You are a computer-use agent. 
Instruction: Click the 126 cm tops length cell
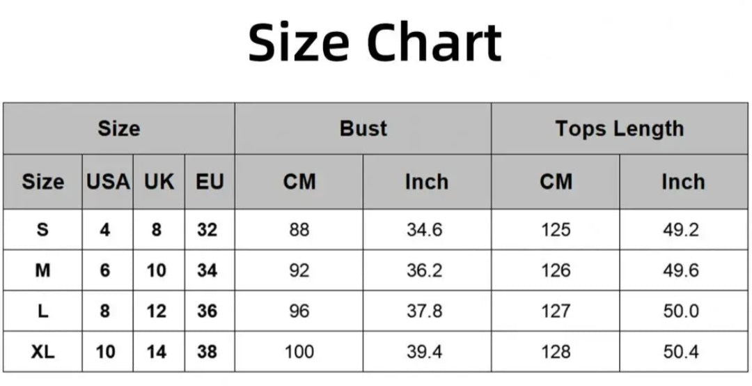555,270
